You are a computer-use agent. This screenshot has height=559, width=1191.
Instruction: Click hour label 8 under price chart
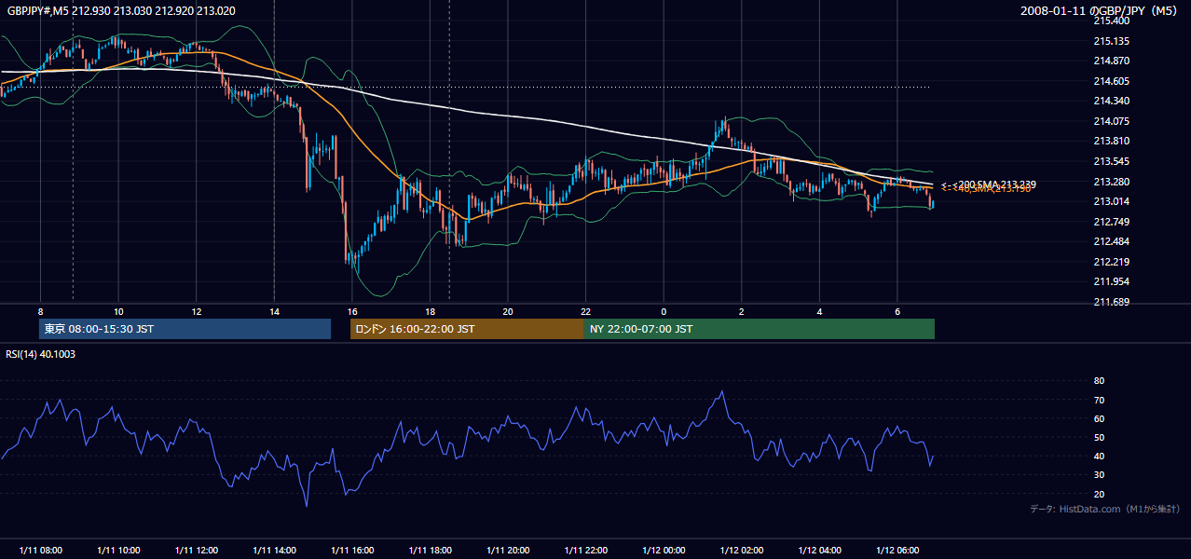point(40,311)
